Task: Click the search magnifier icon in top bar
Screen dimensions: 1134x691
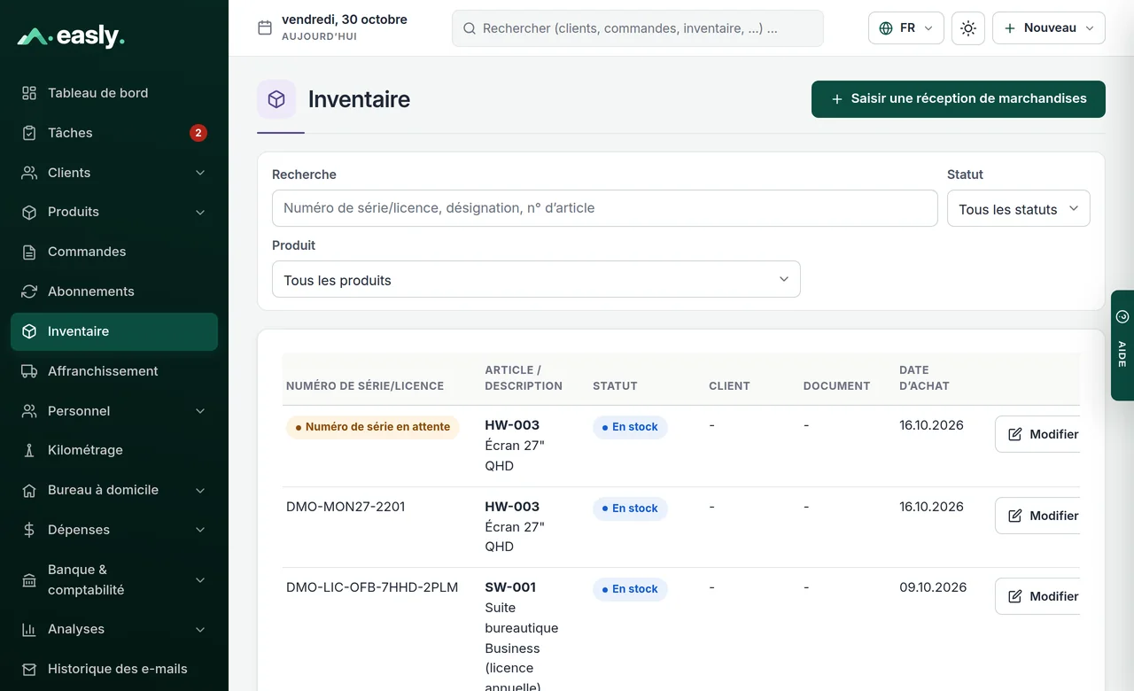Action: click(x=470, y=28)
